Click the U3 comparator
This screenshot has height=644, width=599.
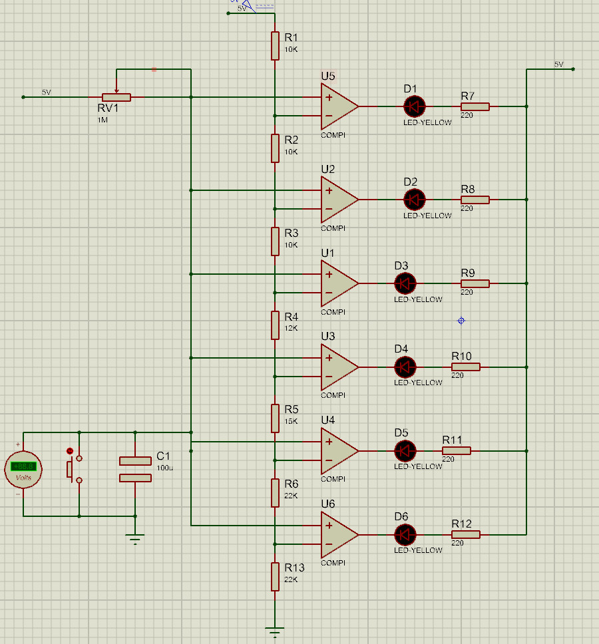coord(339,367)
